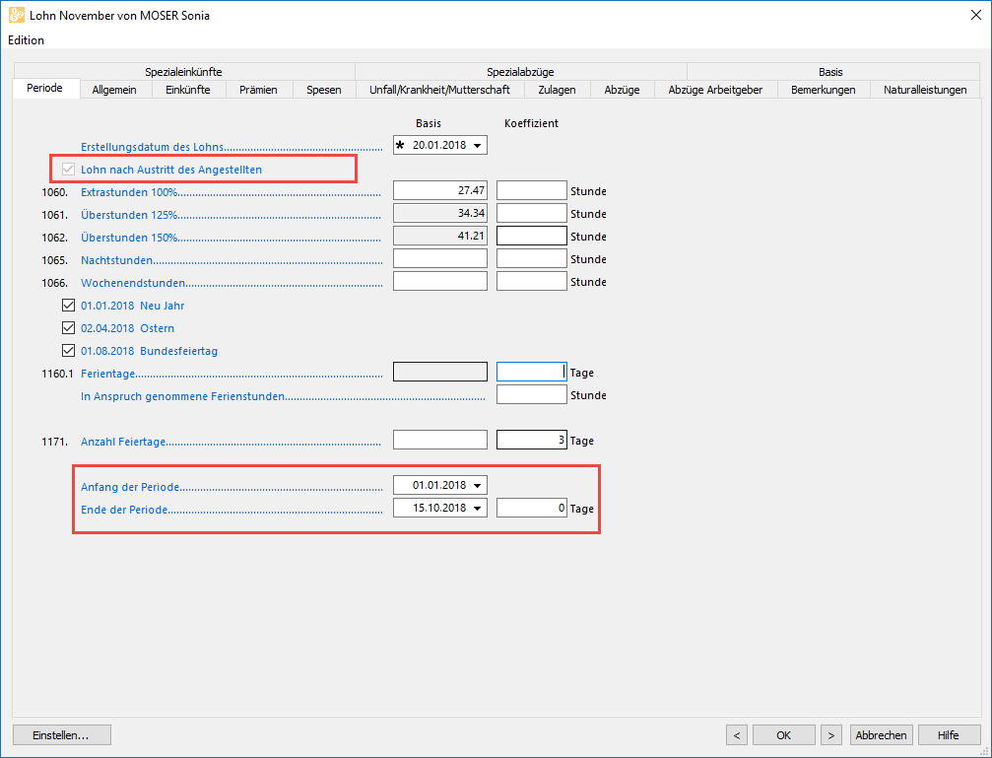Open the Abzüge Arbeitgeber tab
This screenshot has height=758, width=992.
(x=715, y=90)
